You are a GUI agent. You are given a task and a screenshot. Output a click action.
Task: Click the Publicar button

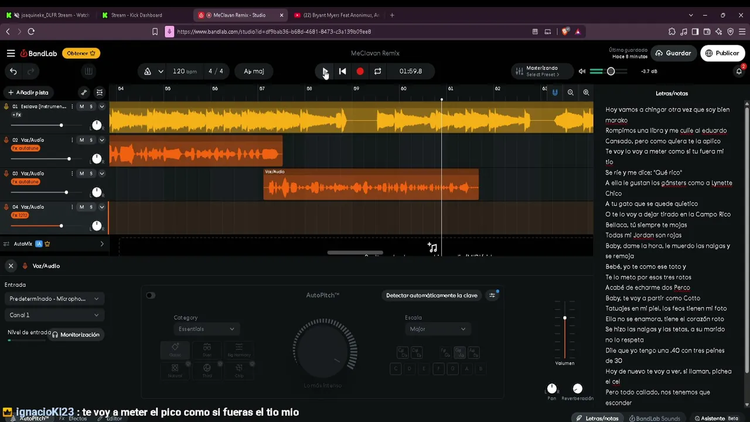coord(722,53)
